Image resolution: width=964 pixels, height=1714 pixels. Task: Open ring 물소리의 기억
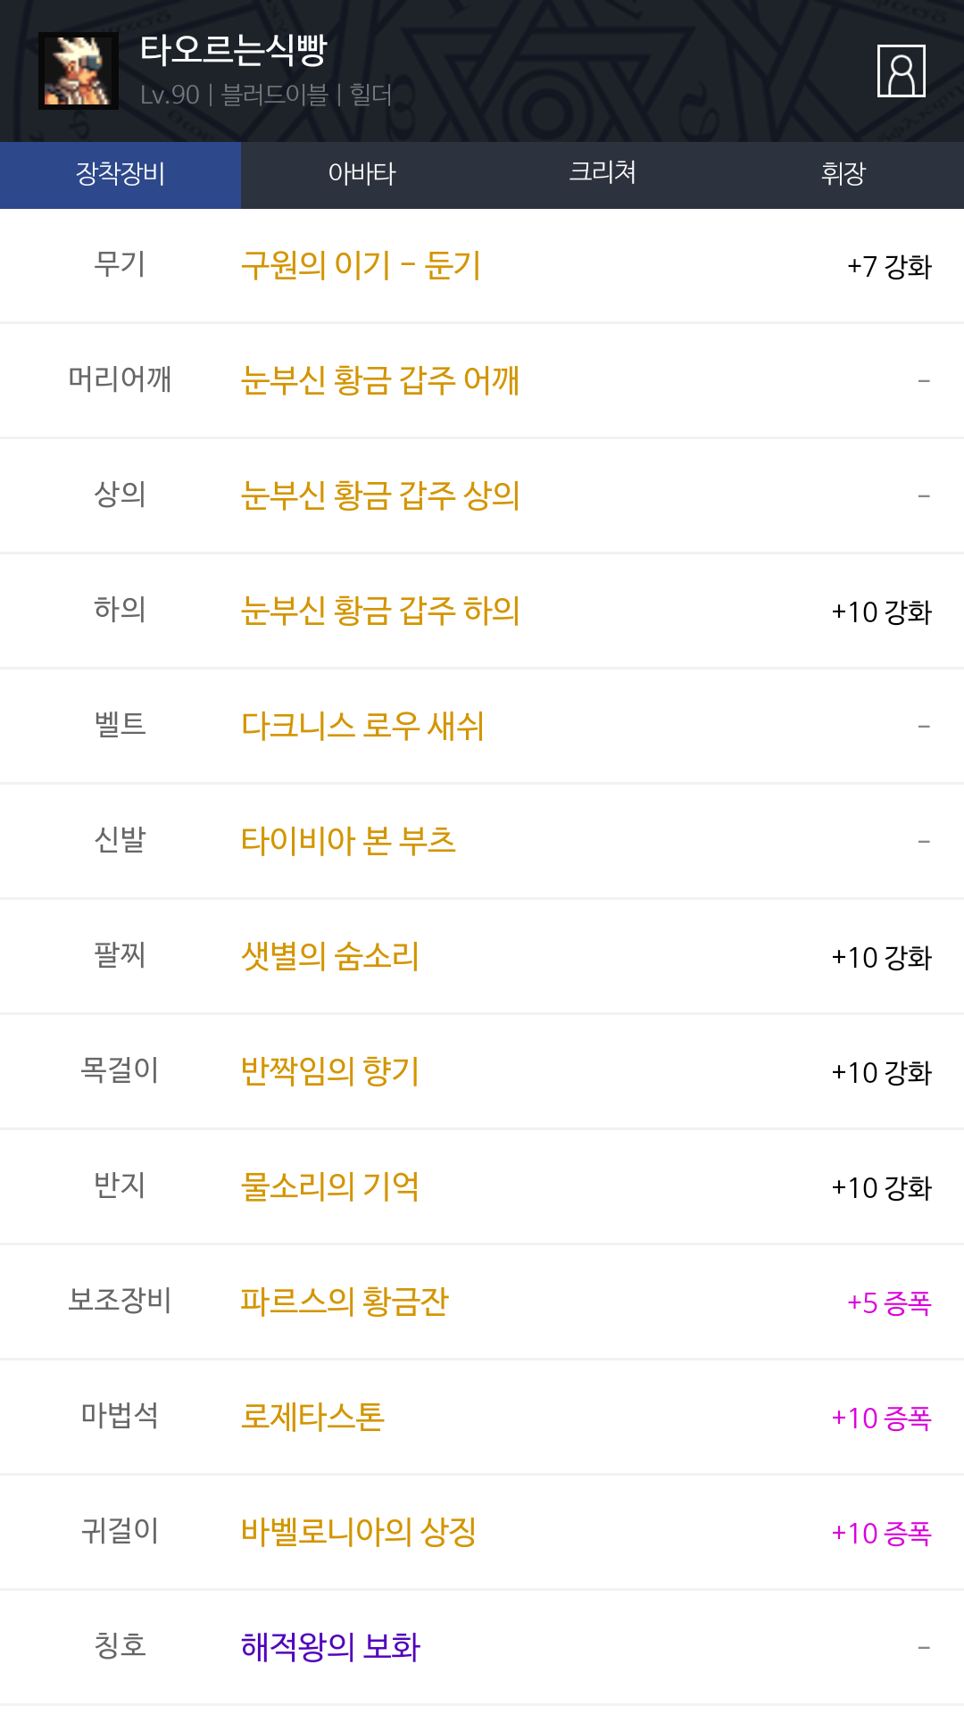(x=330, y=1187)
